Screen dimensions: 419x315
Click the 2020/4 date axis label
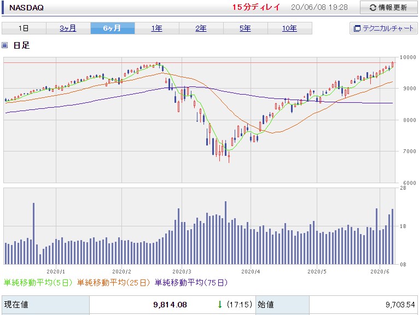pos(251,271)
